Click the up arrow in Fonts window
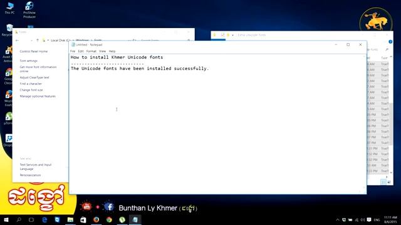The width and height of the screenshot is (401, 225). (x=38, y=40)
